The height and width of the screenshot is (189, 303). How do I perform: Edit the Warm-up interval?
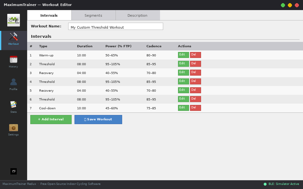tap(183, 54)
